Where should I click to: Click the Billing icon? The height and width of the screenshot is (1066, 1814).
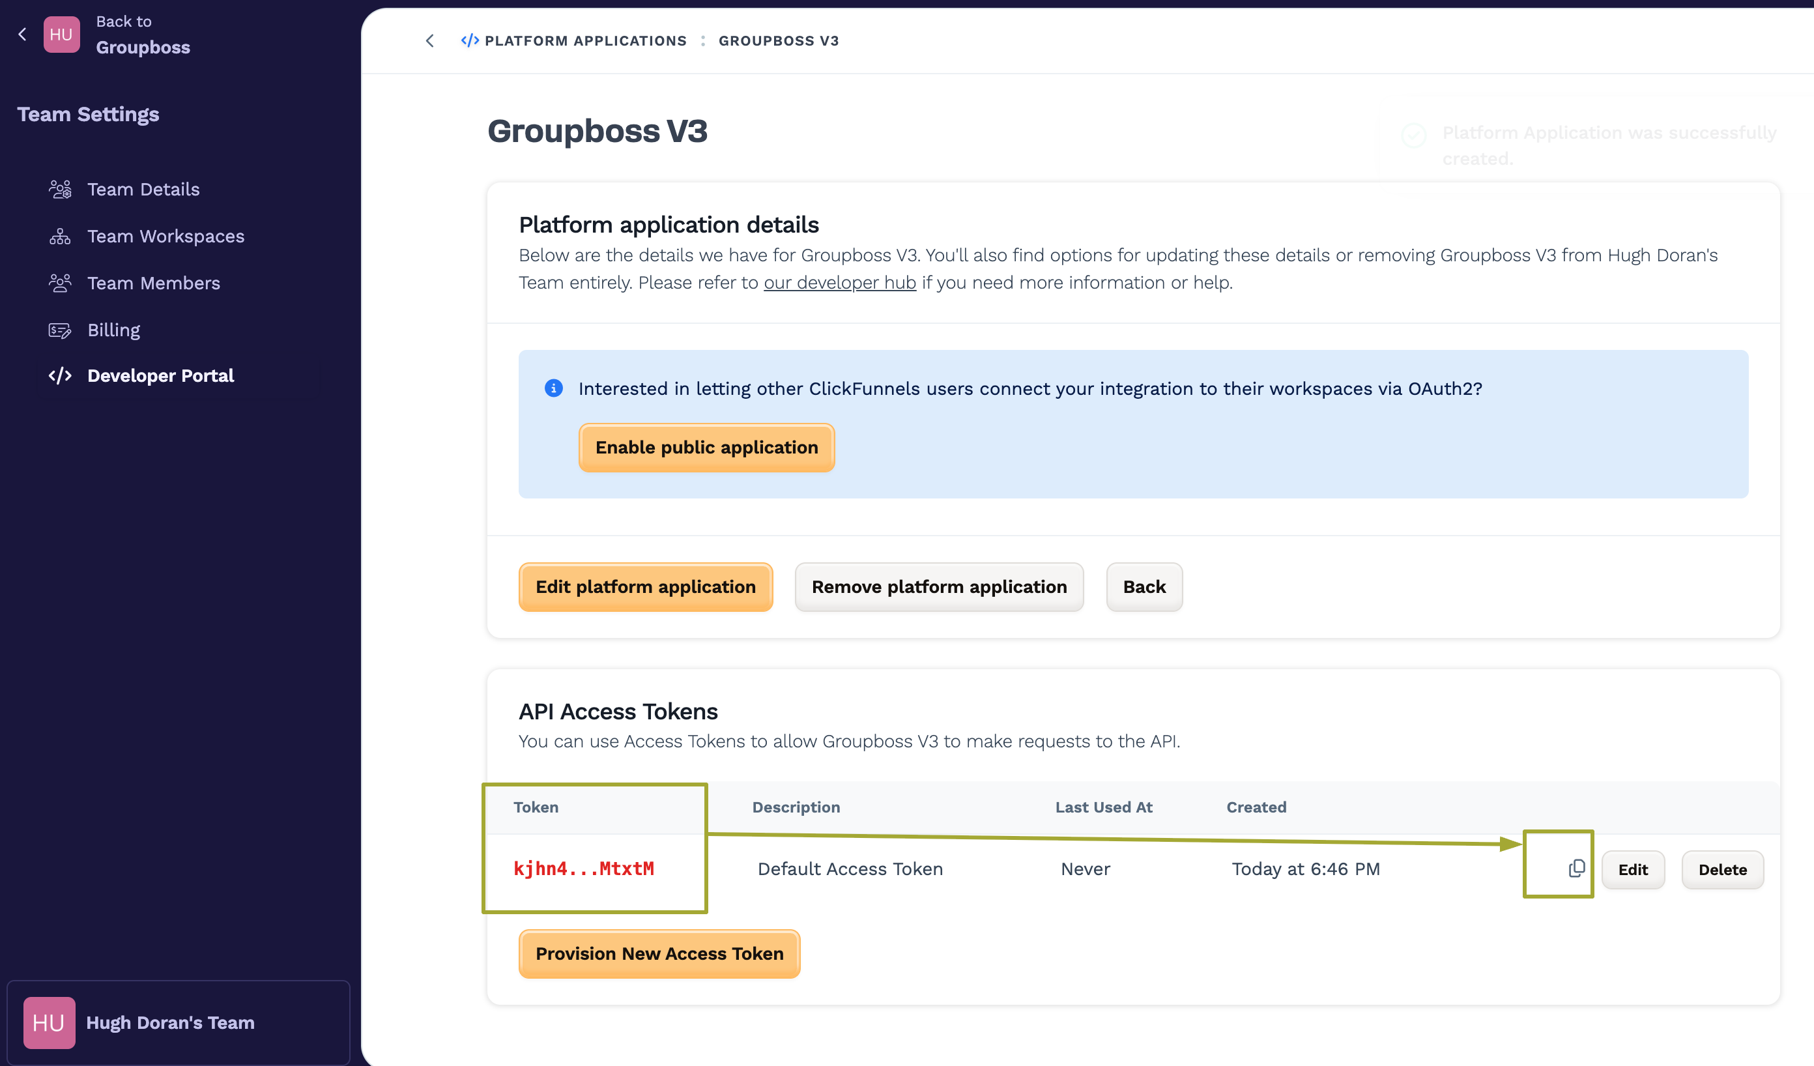[60, 330]
